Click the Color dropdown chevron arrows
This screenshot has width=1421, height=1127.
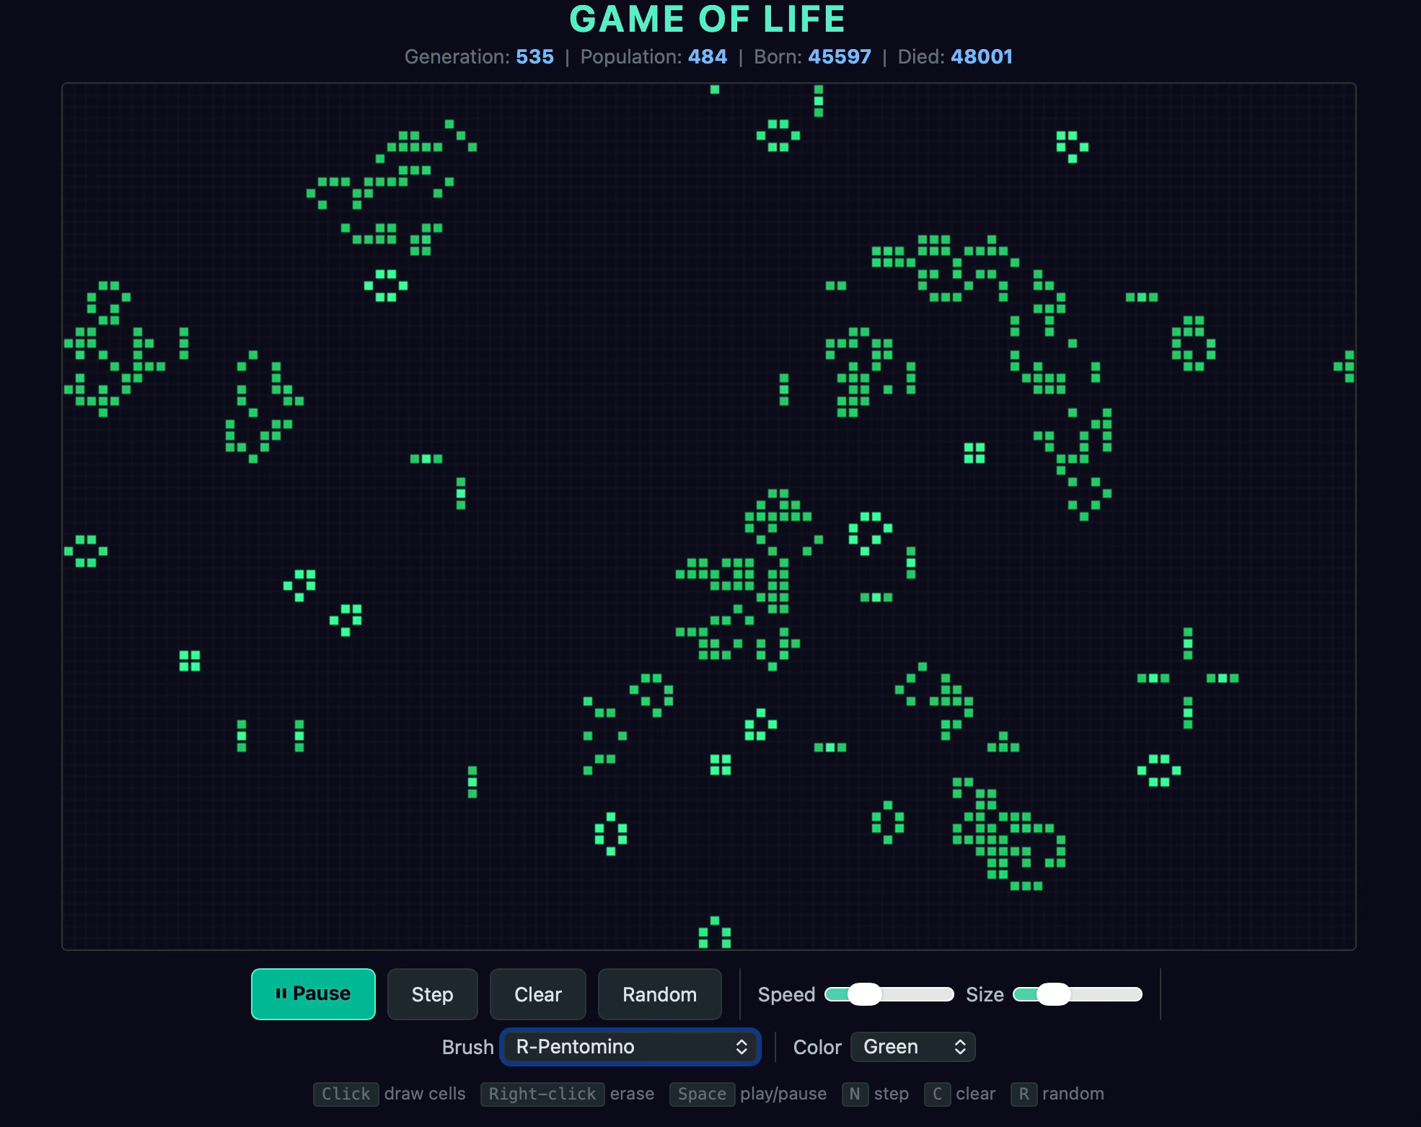click(960, 1047)
